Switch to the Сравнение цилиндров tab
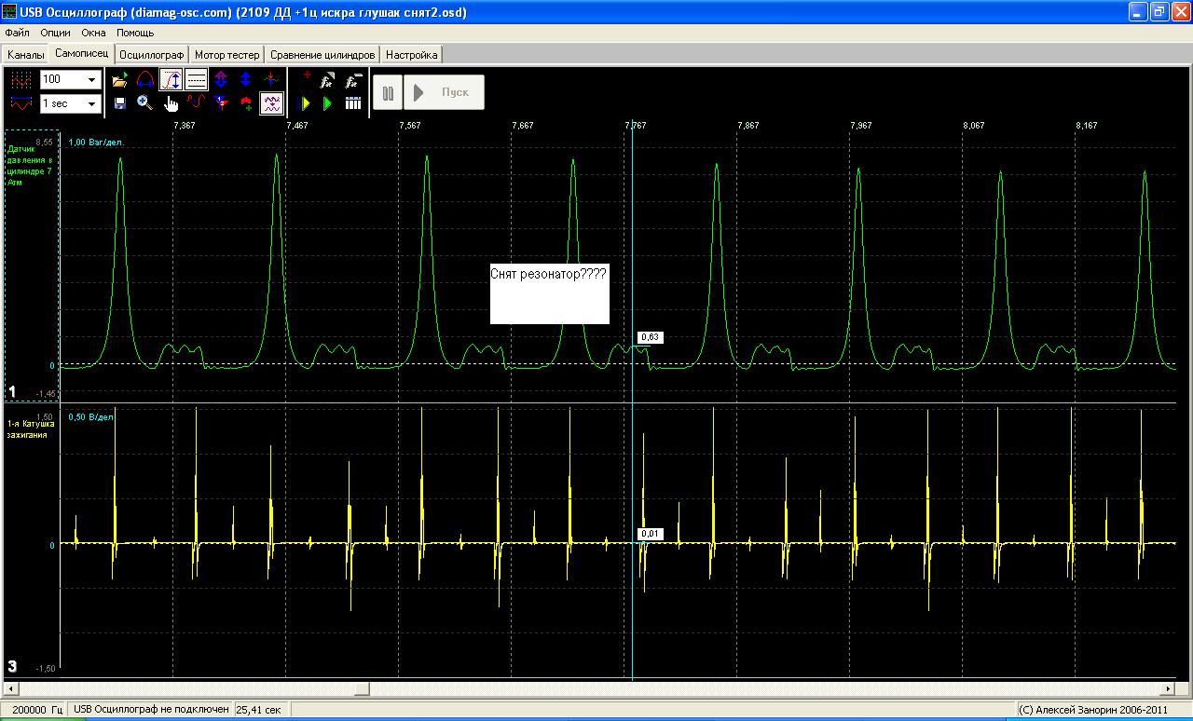Viewport: 1193px width, 721px height. [x=322, y=55]
